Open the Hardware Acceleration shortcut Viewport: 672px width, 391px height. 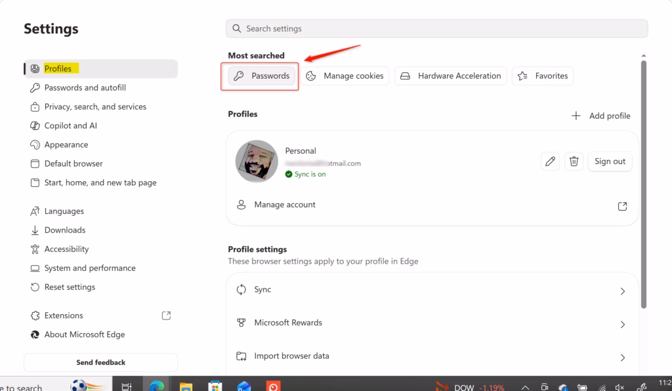click(x=450, y=76)
